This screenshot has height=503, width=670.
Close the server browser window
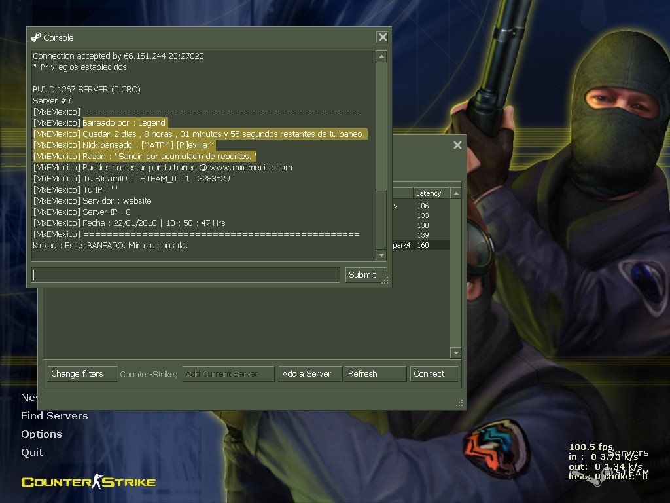pyautogui.click(x=457, y=145)
